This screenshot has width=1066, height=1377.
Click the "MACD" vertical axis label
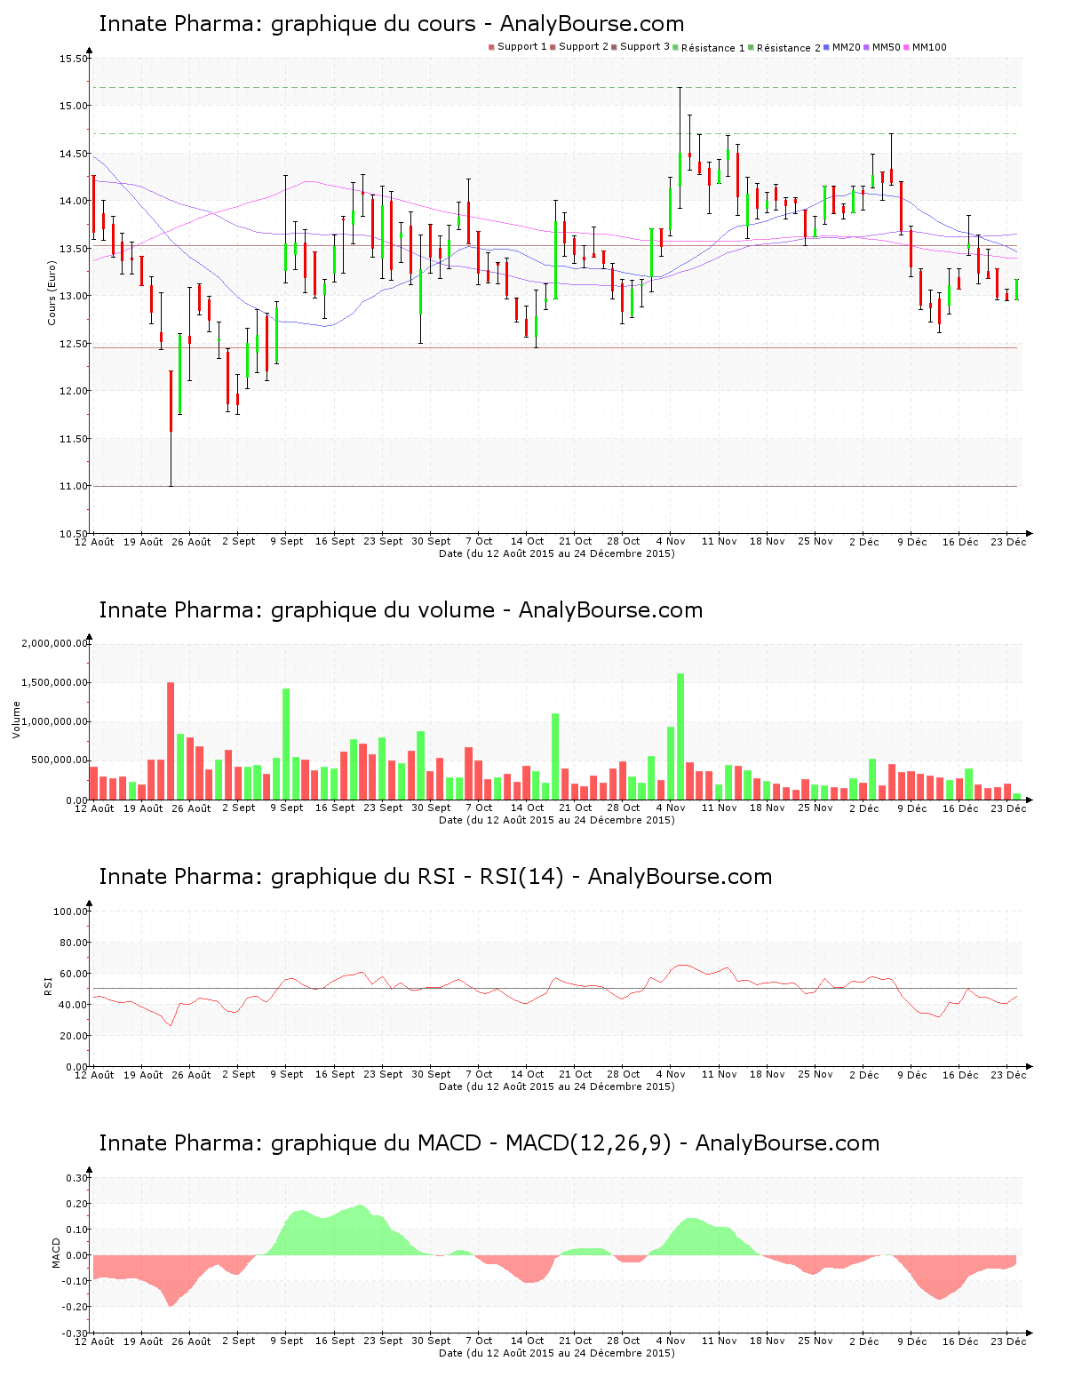(x=56, y=1253)
